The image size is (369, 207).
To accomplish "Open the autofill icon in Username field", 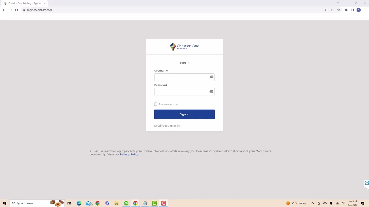I will click(212, 77).
